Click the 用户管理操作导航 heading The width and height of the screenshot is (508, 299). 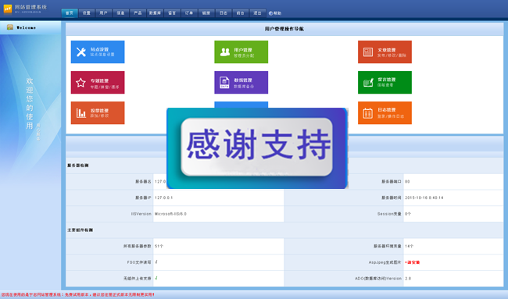coord(284,29)
